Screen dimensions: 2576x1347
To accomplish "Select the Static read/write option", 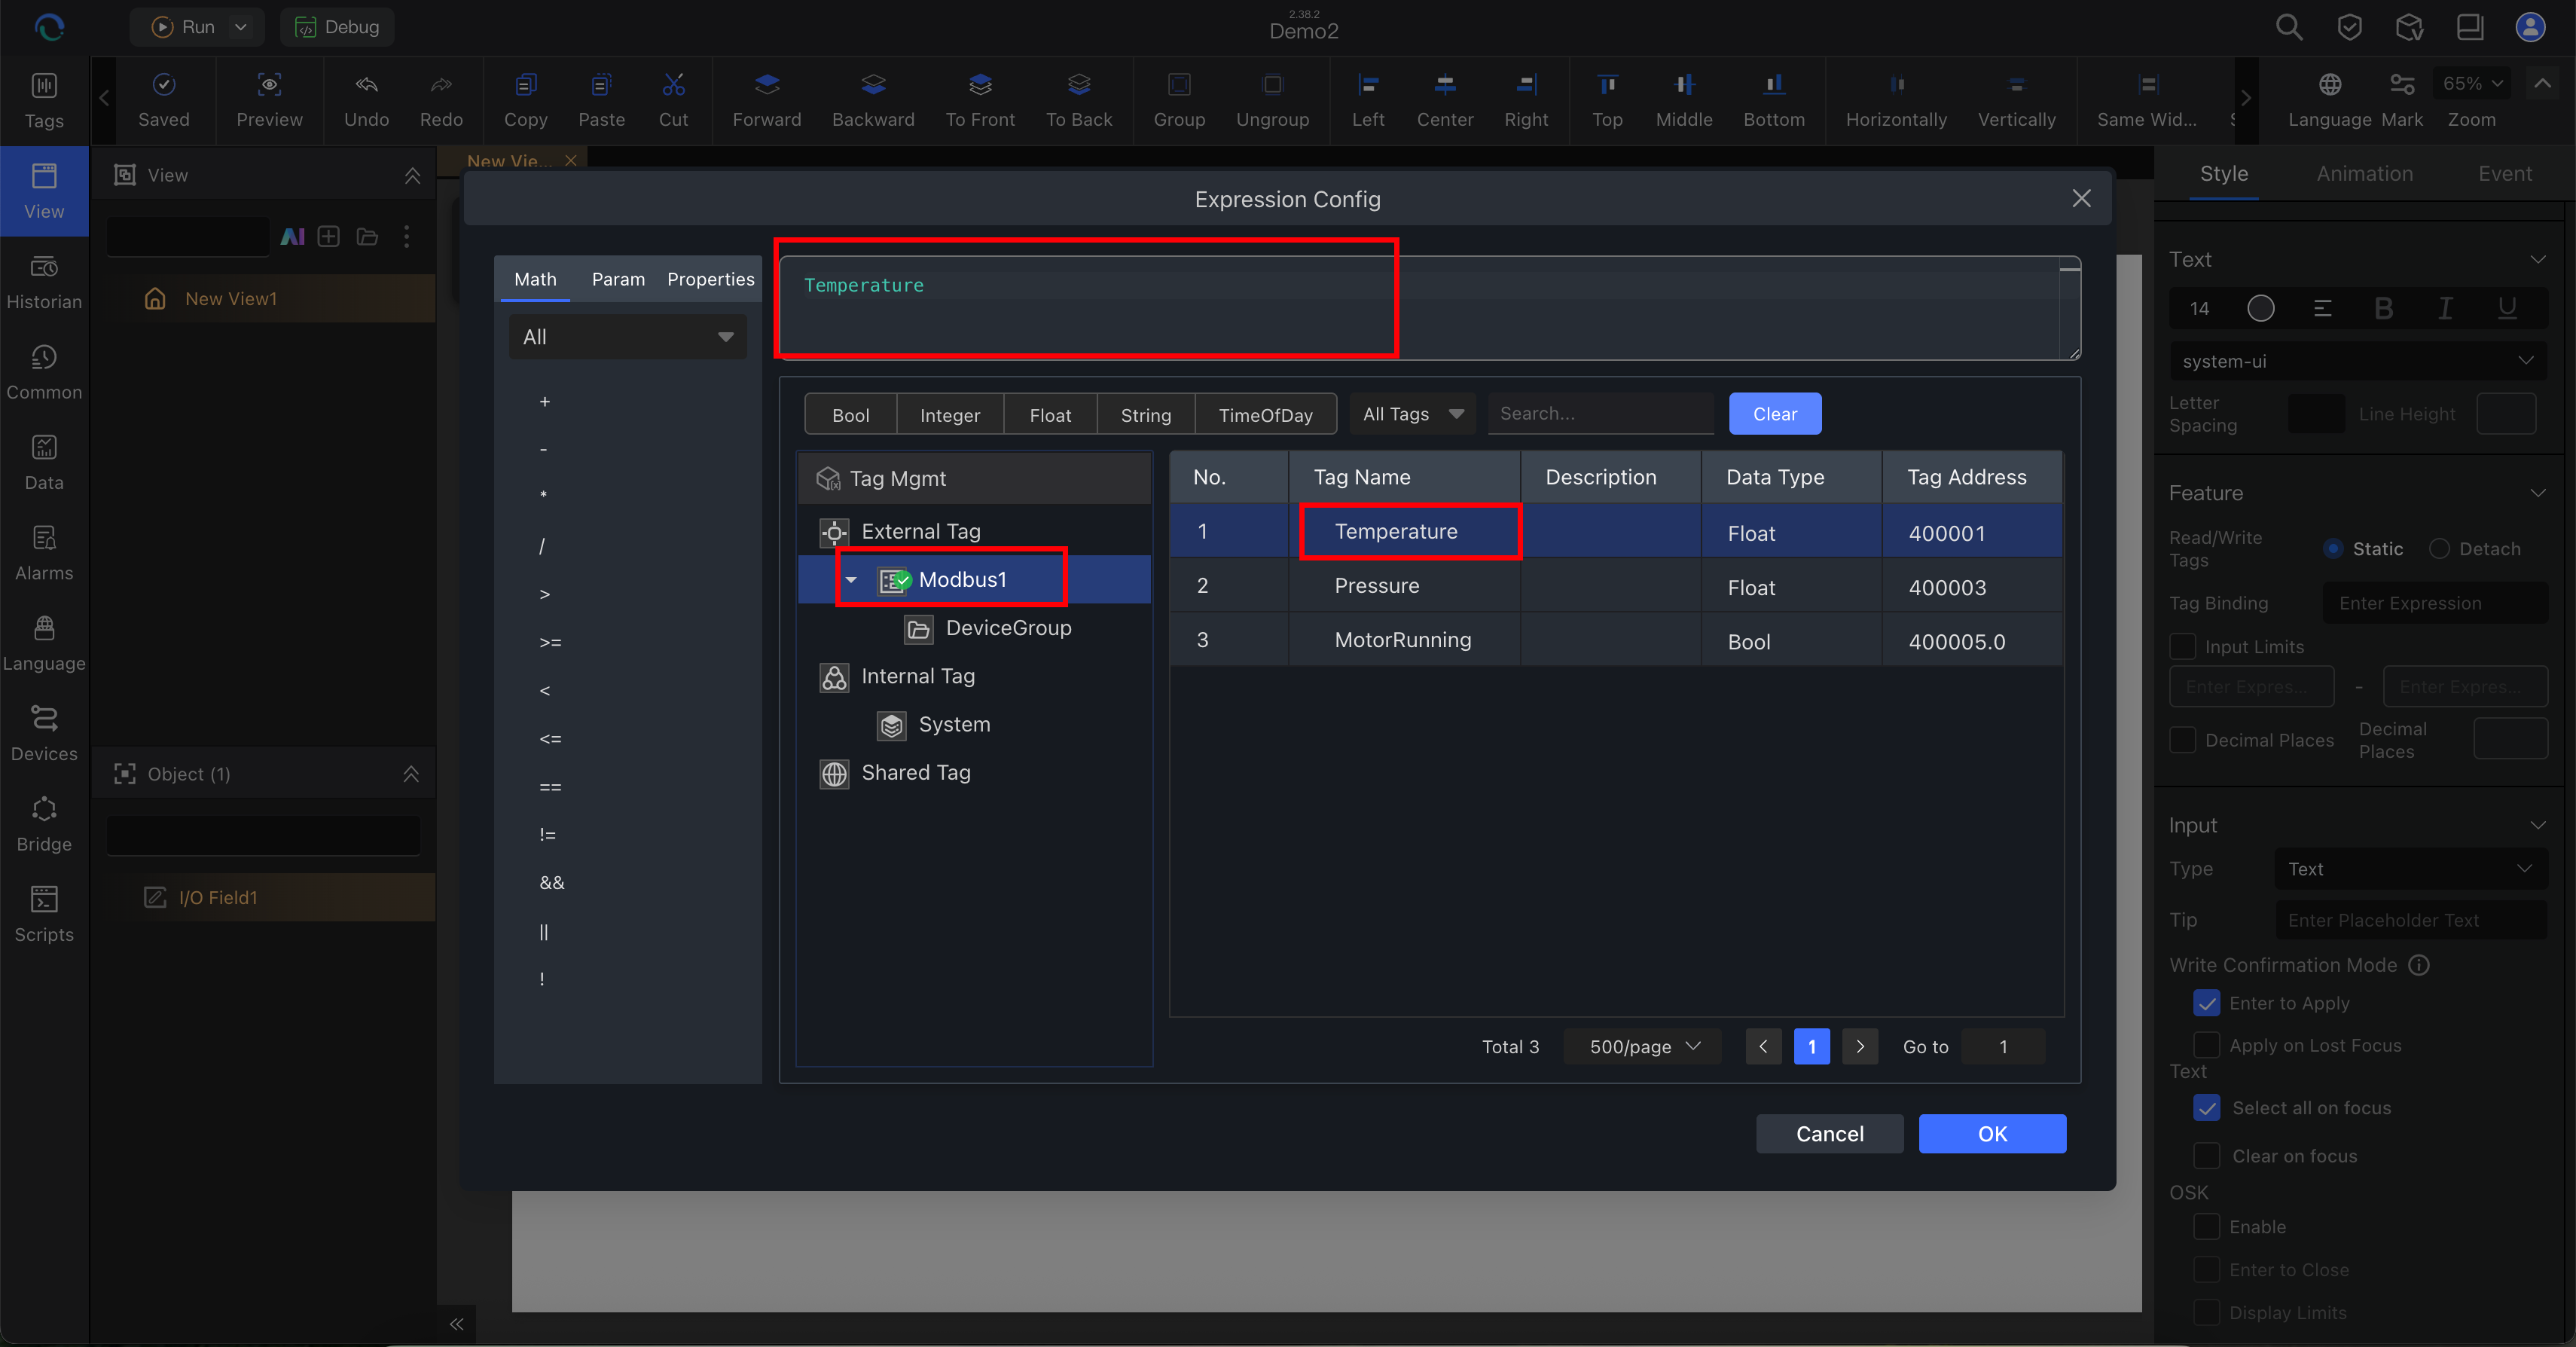I will tap(2332, 548).
